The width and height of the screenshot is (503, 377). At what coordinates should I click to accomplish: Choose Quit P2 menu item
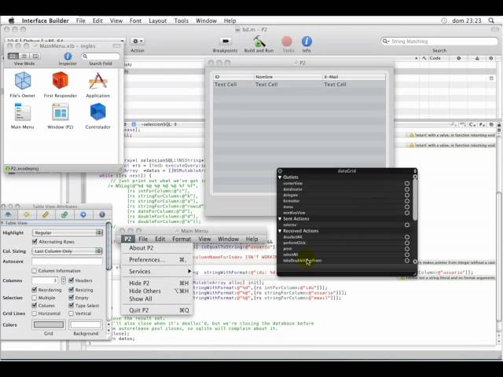pos(157,310)
